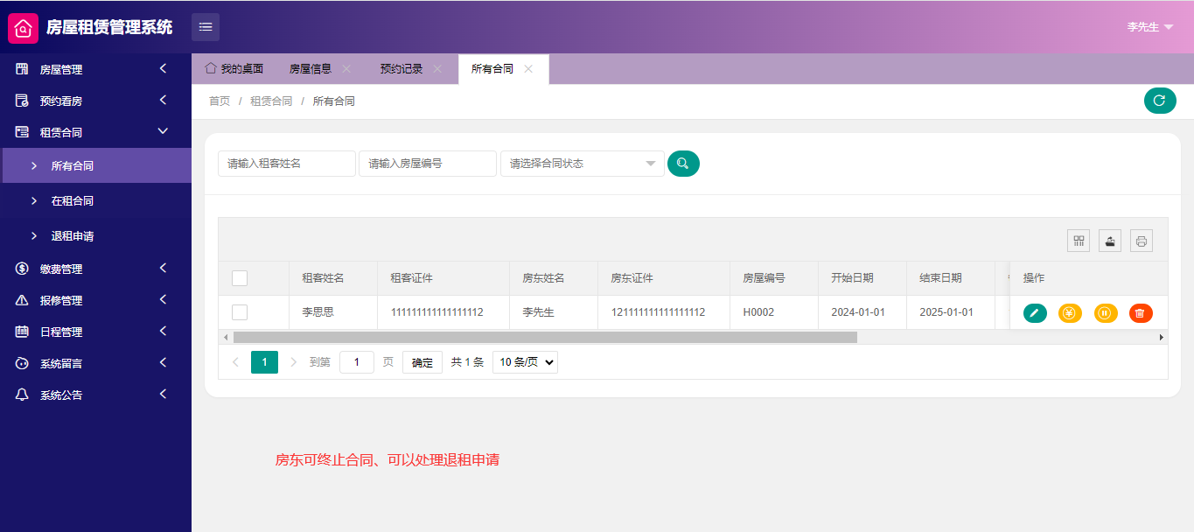Image resolution: width=1194 pixels, height=532 pixels.
Task: Click the refresh button in the breadcrumb bar
Action: point(1160,101)
